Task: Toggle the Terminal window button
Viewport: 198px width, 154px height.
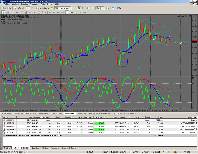Action: (28, 8)
